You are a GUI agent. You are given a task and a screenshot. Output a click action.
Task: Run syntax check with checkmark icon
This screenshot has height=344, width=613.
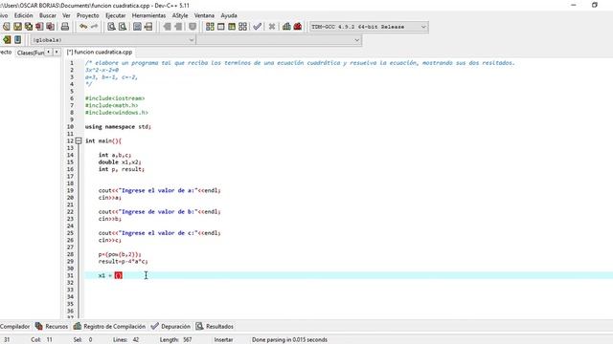tap(257, 27)
